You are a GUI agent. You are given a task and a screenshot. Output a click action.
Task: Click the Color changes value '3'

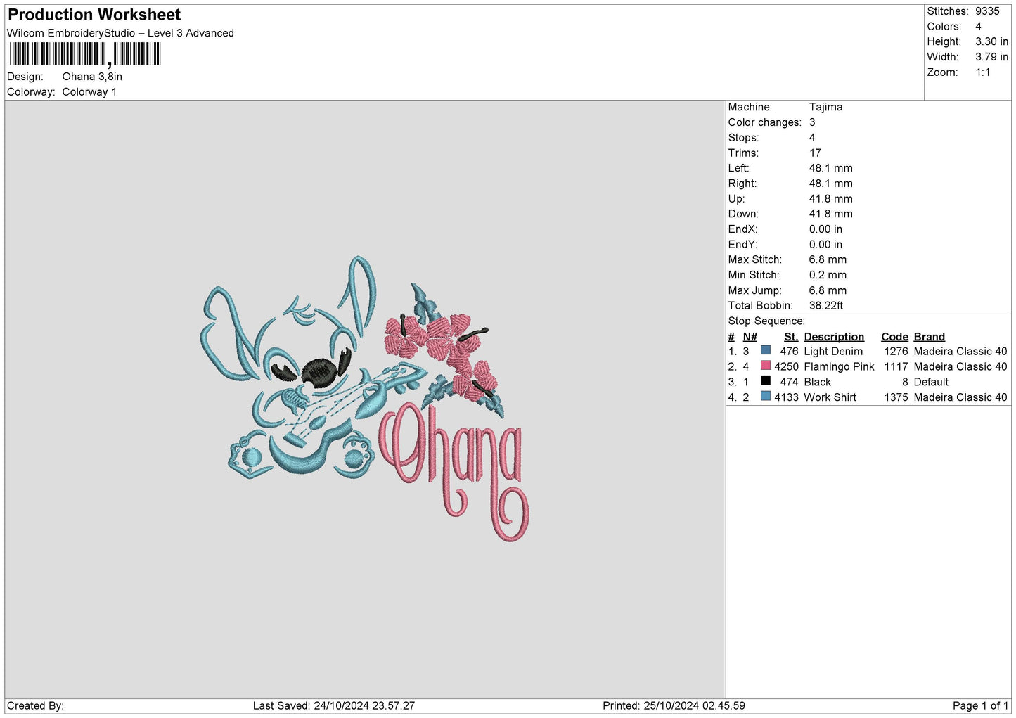(x=812, y=122)
